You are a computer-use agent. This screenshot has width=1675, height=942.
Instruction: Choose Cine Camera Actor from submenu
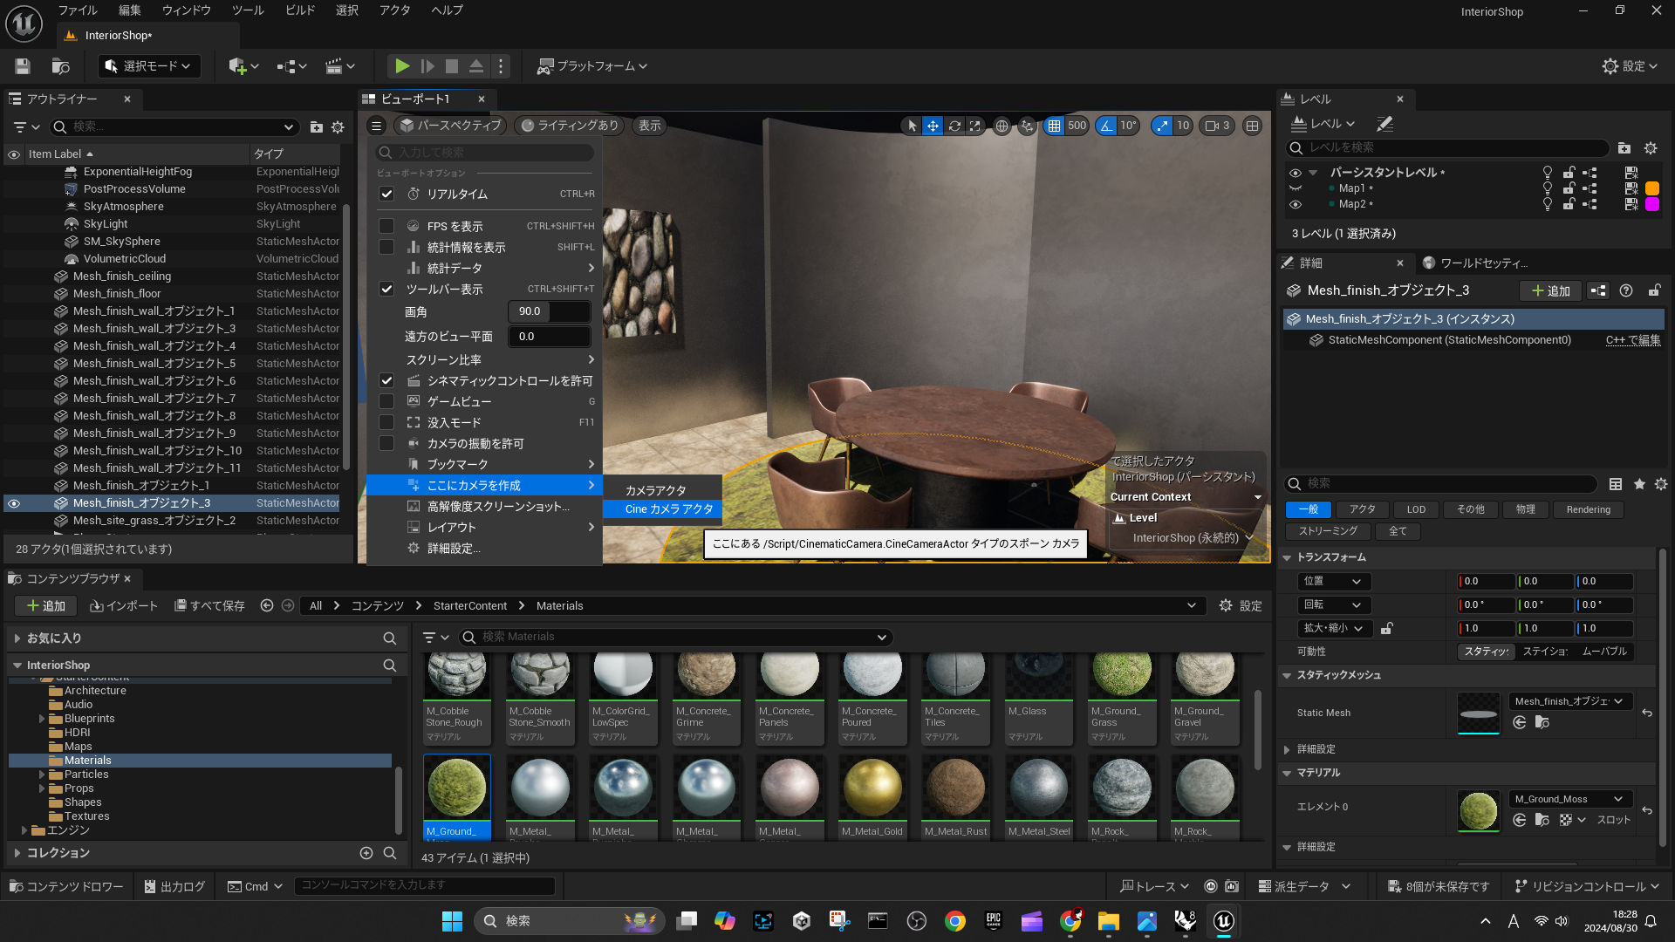pos(669,509)
